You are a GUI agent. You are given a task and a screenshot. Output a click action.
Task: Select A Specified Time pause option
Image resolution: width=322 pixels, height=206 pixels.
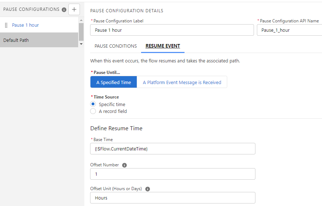click(x=114, y=82)
